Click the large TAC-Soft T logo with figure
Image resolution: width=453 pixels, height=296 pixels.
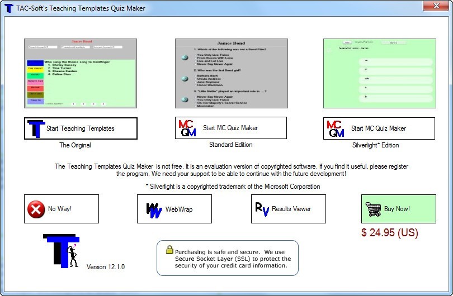coord(62,251)
